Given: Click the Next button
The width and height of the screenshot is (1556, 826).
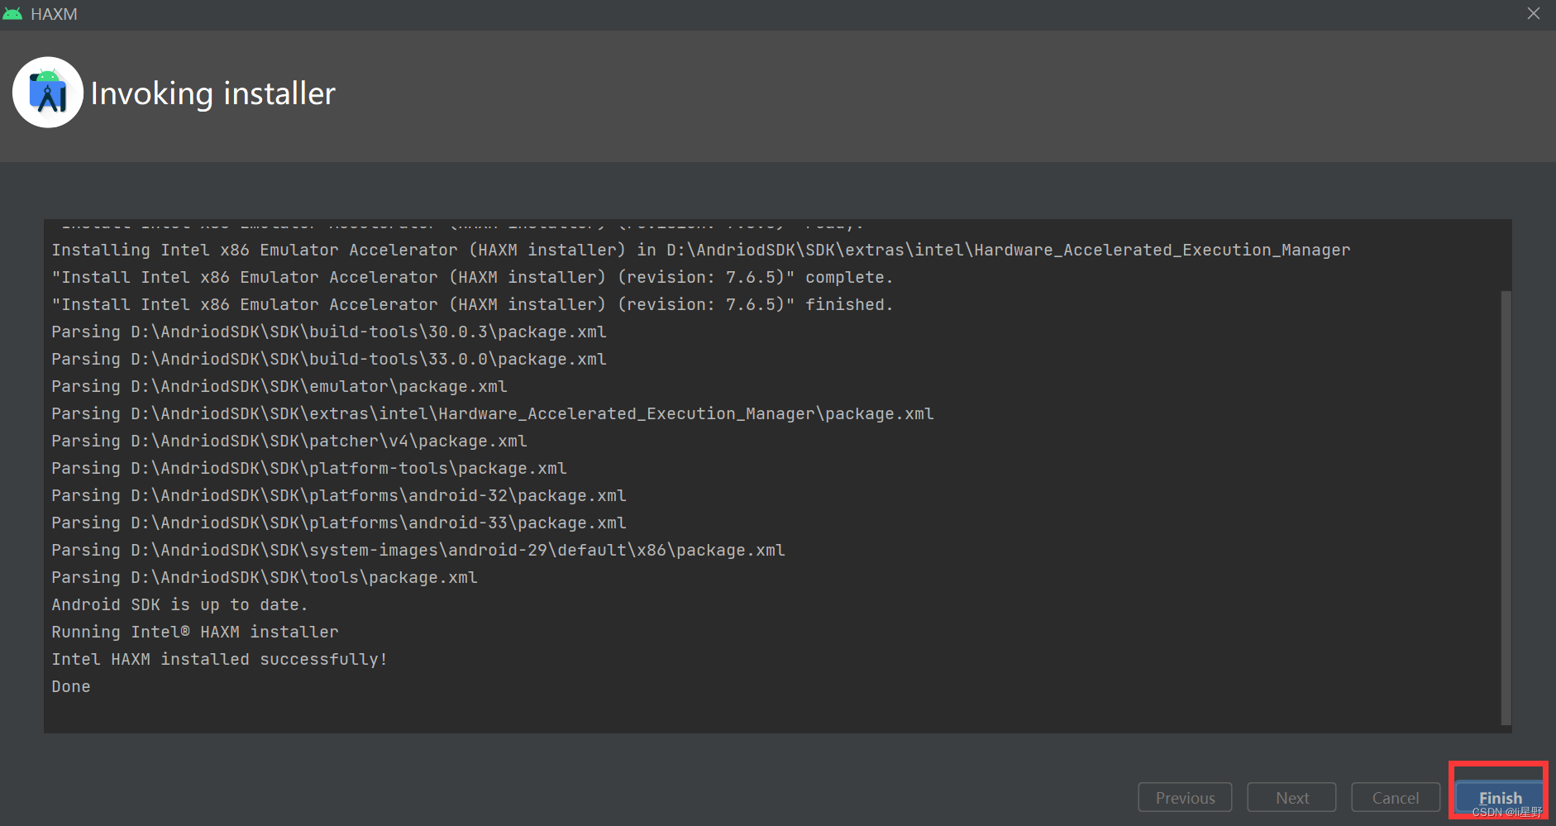Looking at the screenshot, I should tap(1291, 797).
